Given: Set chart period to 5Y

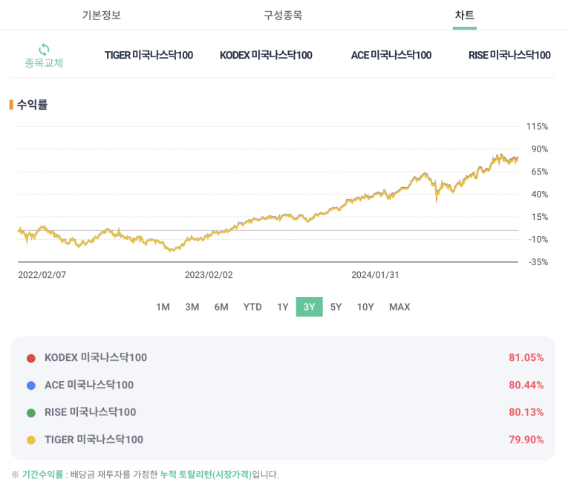Looking at the screenshot, I should 336,307.
